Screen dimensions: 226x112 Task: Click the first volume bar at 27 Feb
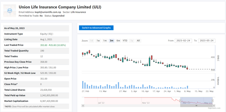click(83, 85)
